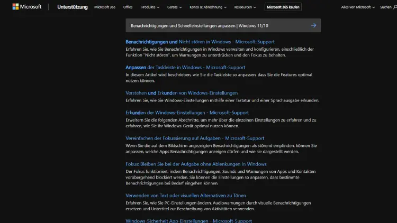The height and width of the screenshot is (223, 397).
Task: Open the Unterstützung home link
Action: click(x=73, y=7)
